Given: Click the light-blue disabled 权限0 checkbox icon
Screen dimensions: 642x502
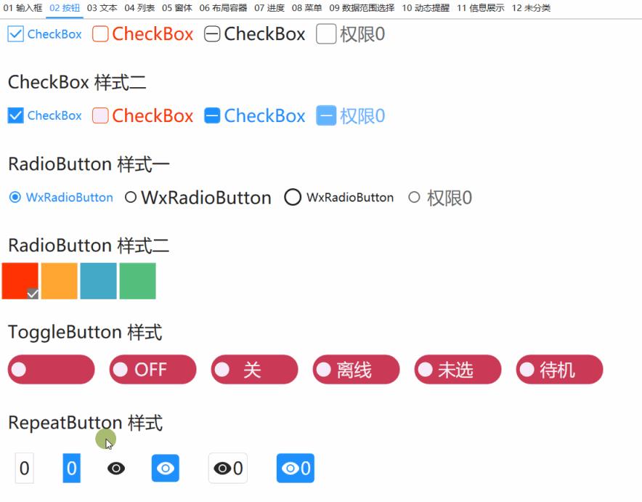Looking at the screenshot, I should [326, 116].
